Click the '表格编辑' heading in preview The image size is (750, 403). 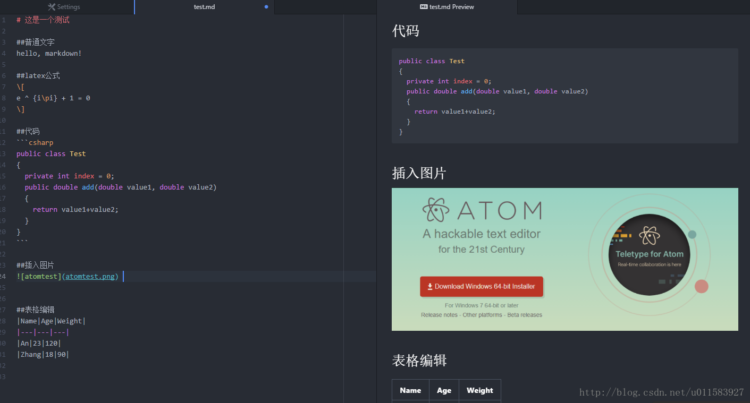pyautogui.click(x=419, y=361)
